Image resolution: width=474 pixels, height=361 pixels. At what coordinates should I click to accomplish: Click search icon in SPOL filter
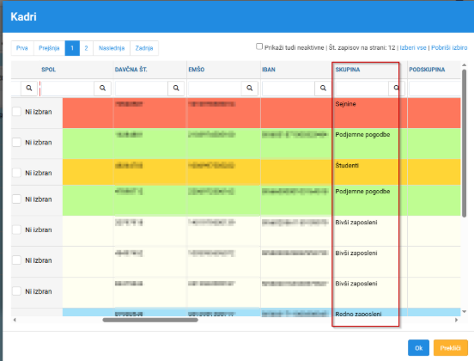(x=102, y=88)
